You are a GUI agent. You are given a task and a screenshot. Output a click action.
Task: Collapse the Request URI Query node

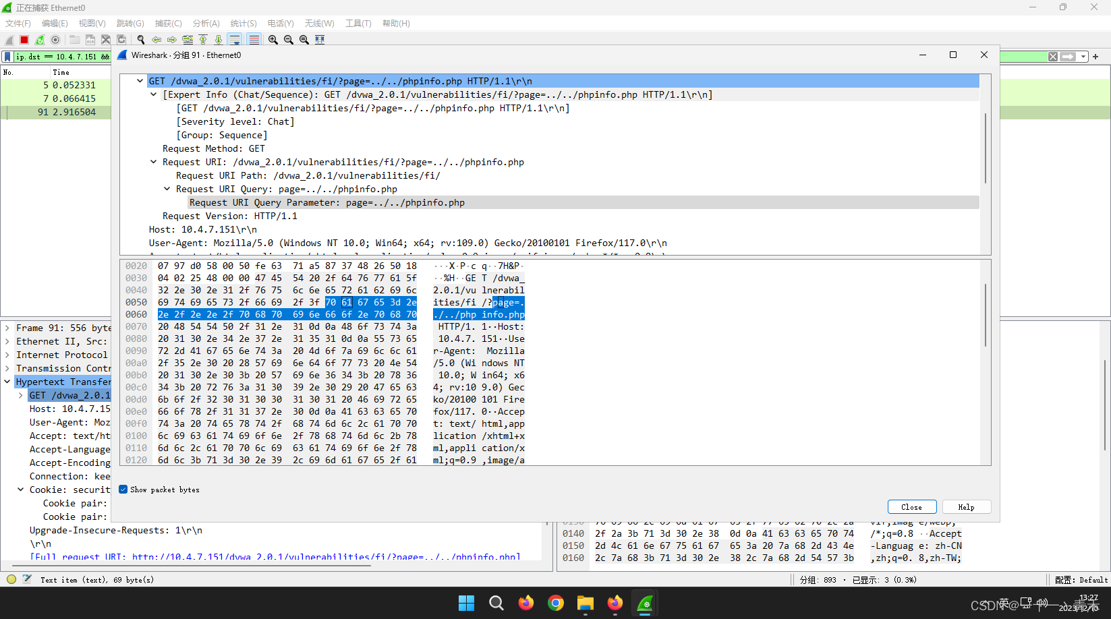[x=167, y=189]
